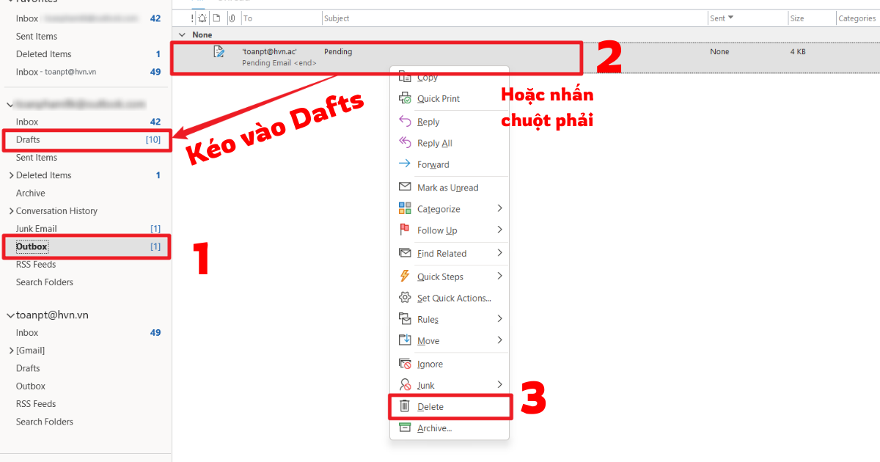
Task: Click the red Follow Up flag icon
Action: pyautogui.click(x=405, y=230)
